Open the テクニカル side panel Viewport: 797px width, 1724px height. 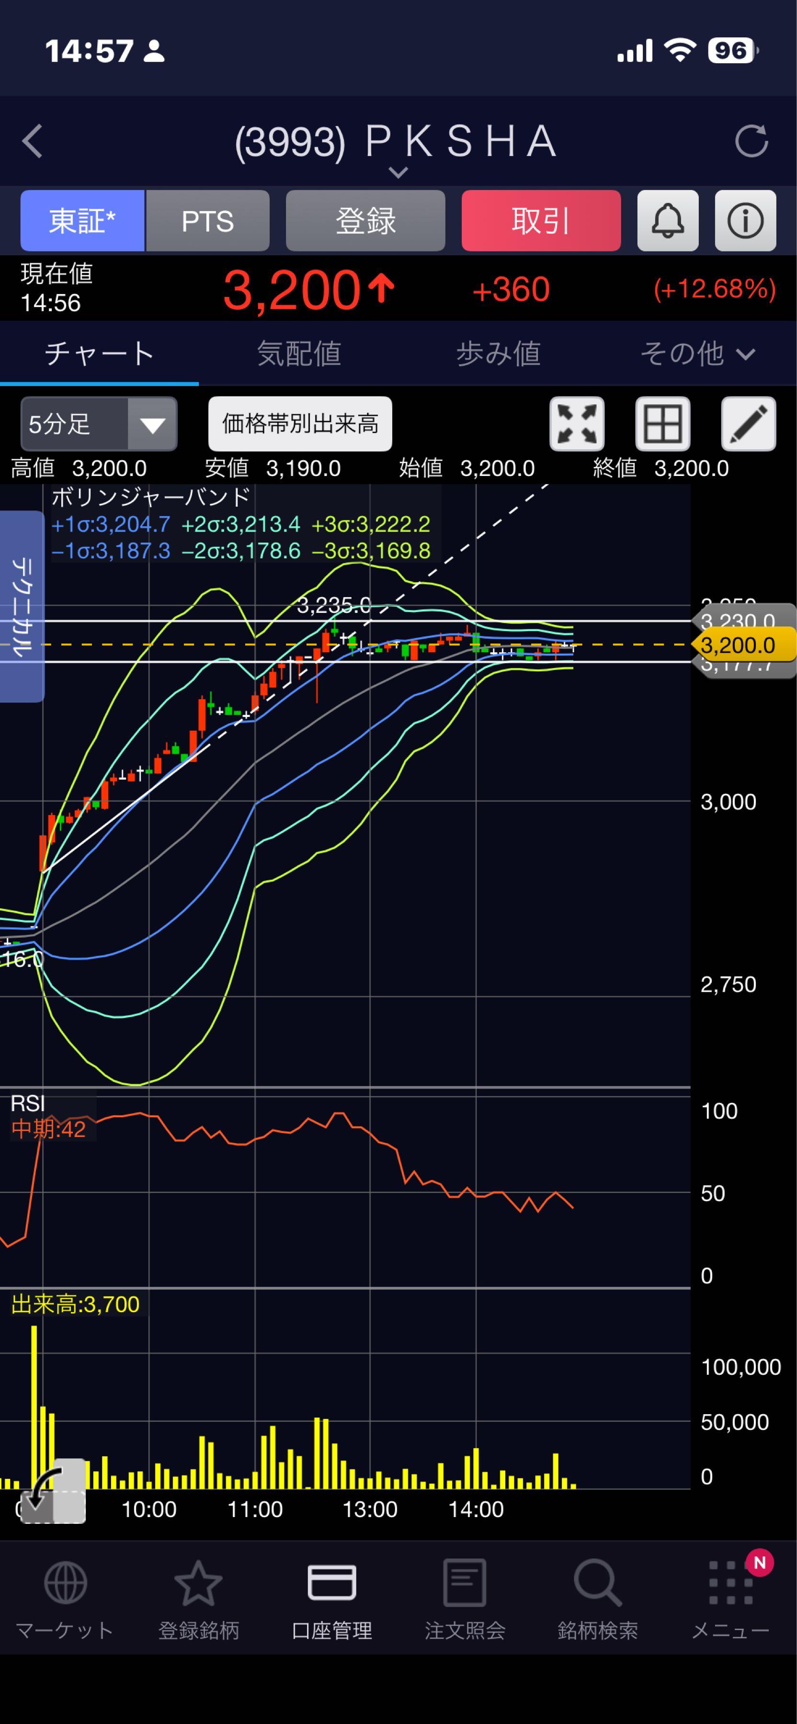(x=22, y=606)
